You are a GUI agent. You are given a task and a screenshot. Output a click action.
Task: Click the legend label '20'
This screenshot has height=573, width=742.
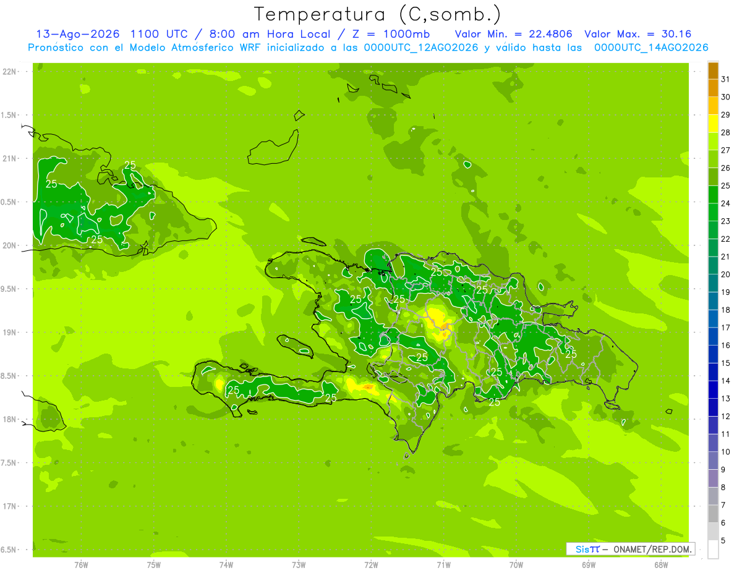(x=725, y=274)
